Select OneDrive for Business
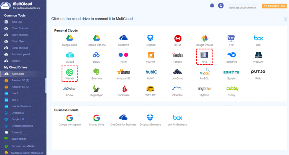This screenshot has height=155, width=289. pos(124,120)
